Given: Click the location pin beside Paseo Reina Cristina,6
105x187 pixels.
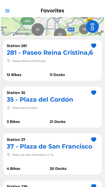Looking at the screenshot, I should click(9, 61).
